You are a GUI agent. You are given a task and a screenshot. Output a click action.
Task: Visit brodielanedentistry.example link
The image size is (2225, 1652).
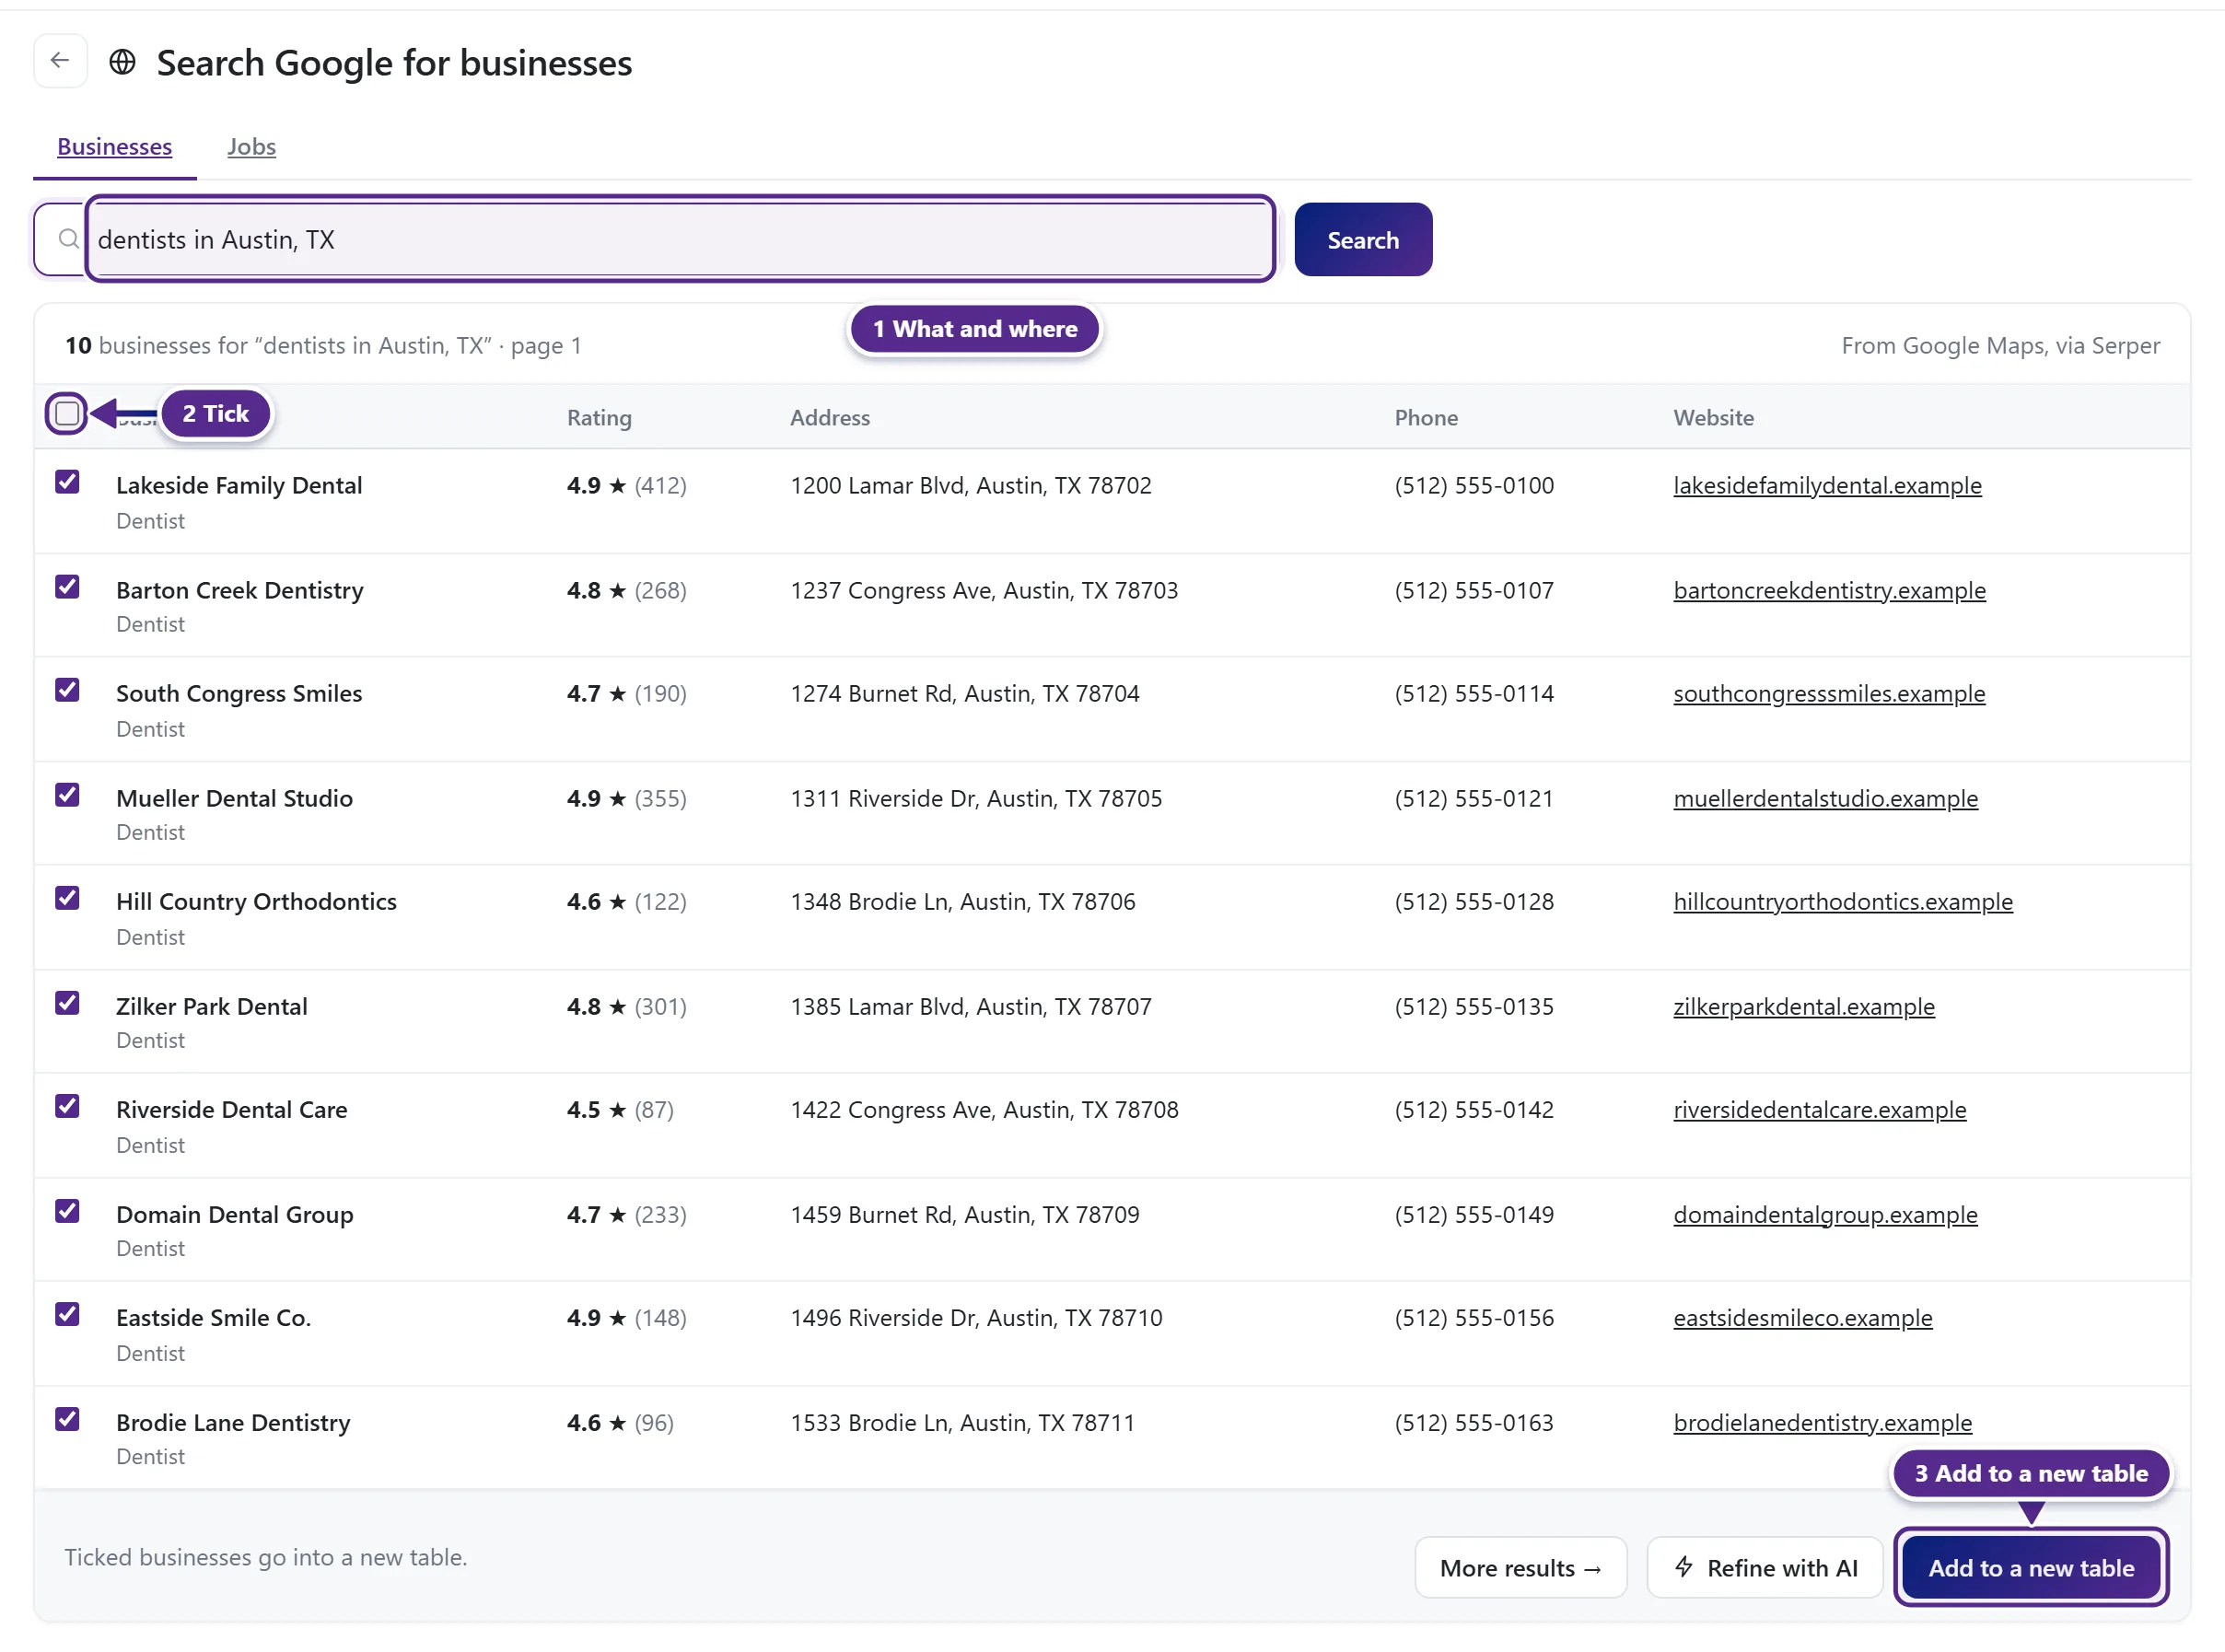pyautogui.click(x=1821, y=1423)
